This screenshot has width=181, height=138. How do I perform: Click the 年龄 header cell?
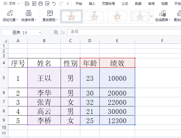click(x=90, y=63)
